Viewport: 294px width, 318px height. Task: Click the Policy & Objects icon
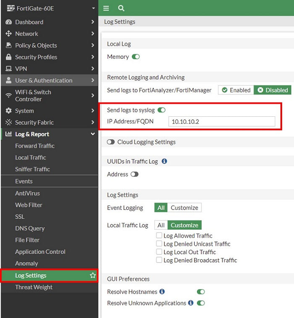[8, 45]
